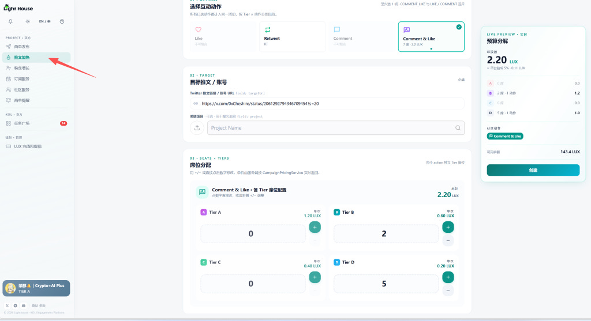Click the purple Tier A badge
591x321 pixels.
(204, 212)
